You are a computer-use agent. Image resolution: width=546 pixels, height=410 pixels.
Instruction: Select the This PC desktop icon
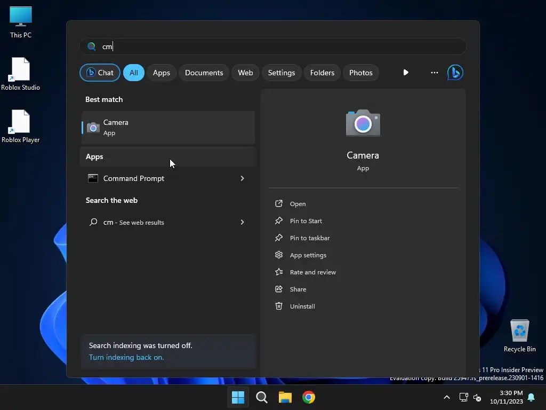coord(21,22)
